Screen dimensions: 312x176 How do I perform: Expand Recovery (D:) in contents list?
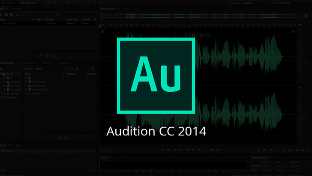point(26,85)
